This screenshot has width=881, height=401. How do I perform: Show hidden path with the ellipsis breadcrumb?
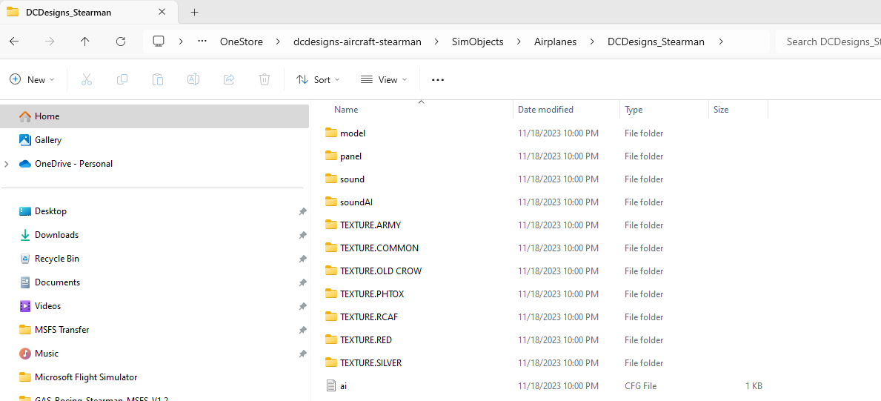click(x=202, y=41)
